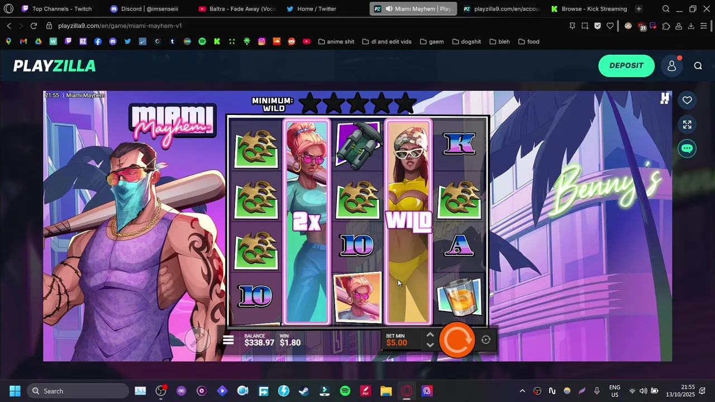Viewport: 715px width, 402px height.
Task: Show hidden system tray icons
Action: pos(522,391)
